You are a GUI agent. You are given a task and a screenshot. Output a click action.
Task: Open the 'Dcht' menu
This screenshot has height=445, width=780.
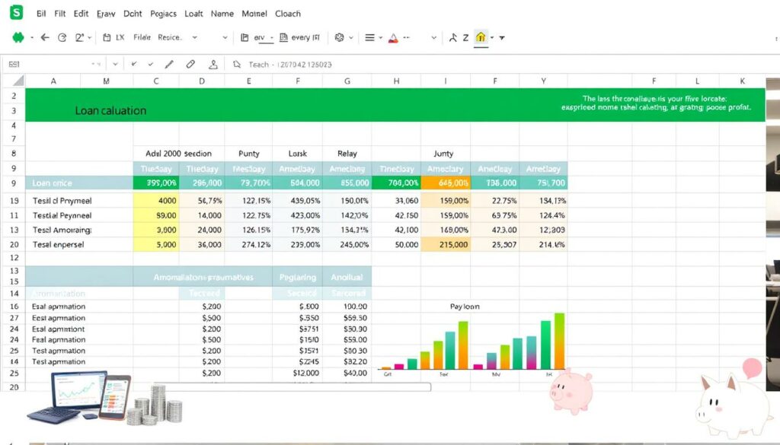click(x=133, y=14)
